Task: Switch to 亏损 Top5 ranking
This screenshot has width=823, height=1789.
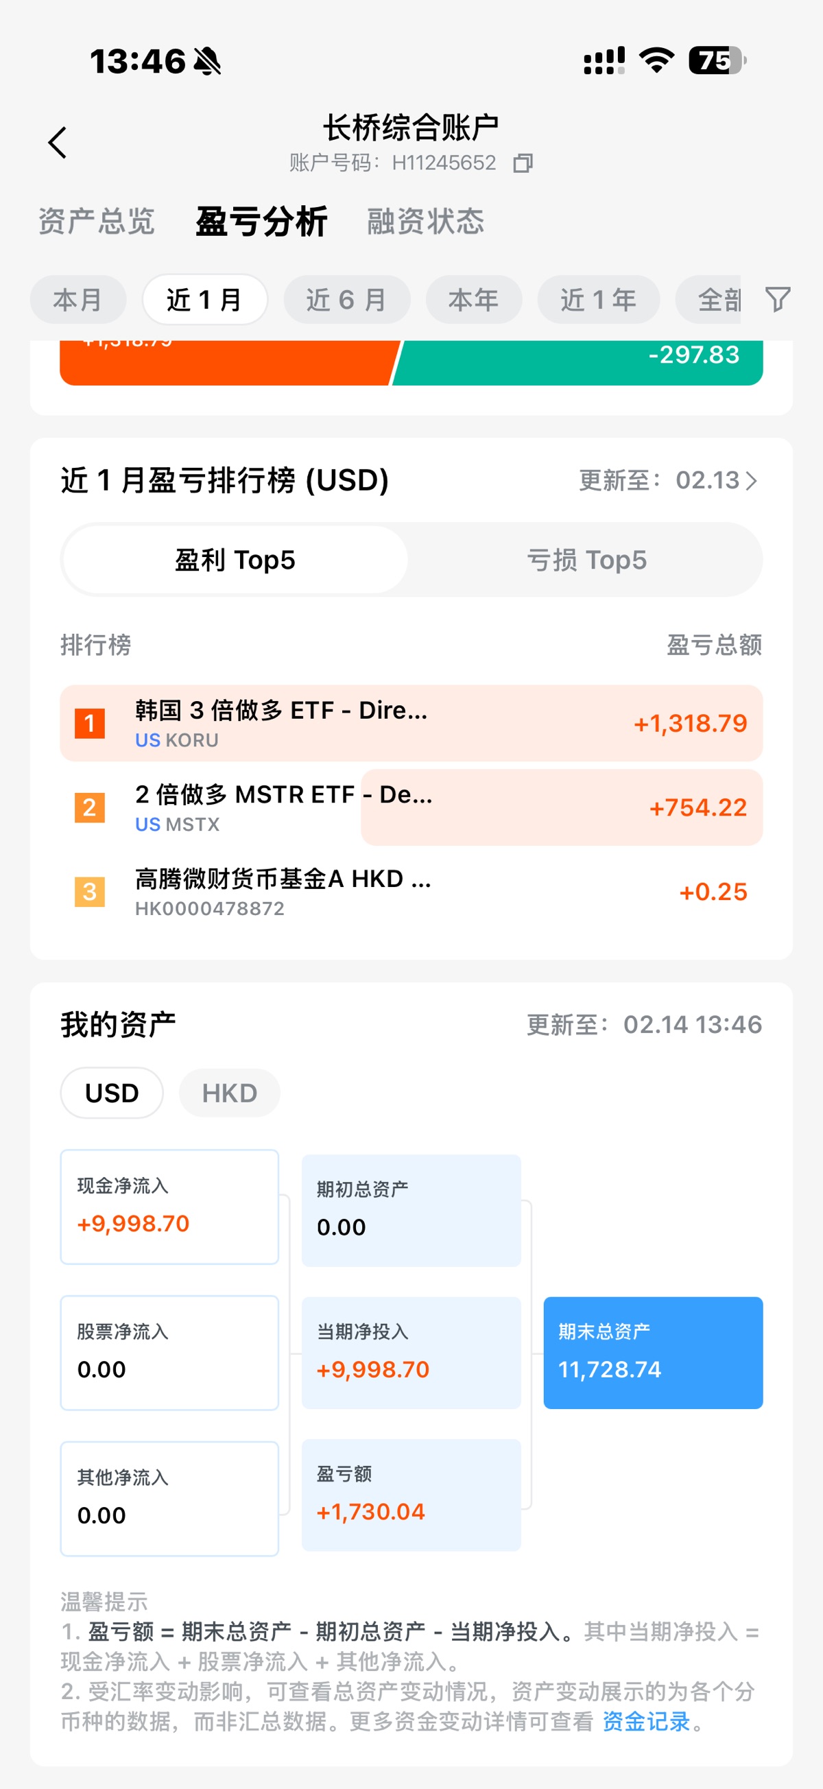Action: pos(586,560)
